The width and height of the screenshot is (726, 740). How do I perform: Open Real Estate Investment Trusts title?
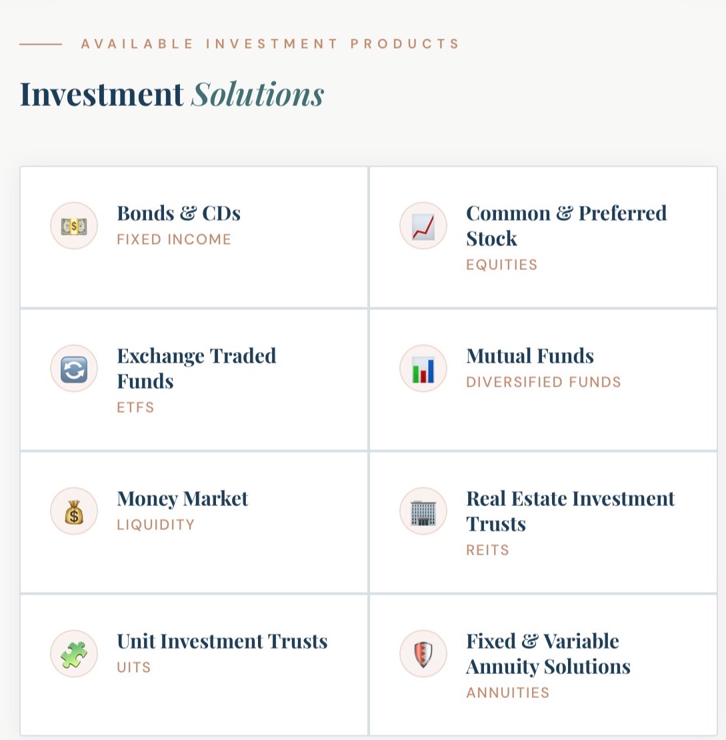pyautogui.click(x=570, y=511)
